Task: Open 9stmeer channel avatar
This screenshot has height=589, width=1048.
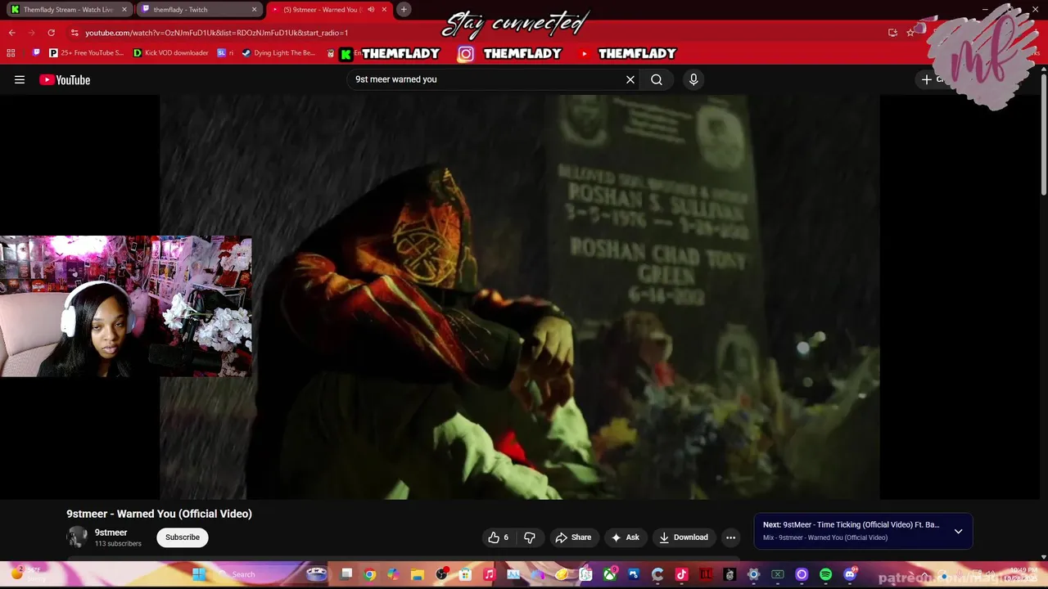Action: pyautogui.click(x=77, y=537)
